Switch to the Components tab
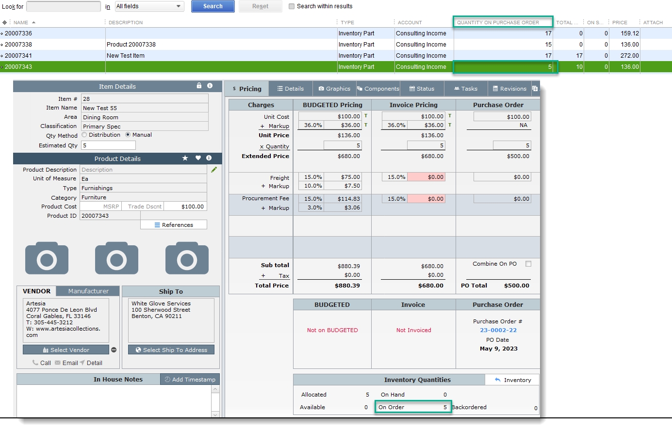The width and height of the screenshot is (672, 430). (x=378, y=89)
